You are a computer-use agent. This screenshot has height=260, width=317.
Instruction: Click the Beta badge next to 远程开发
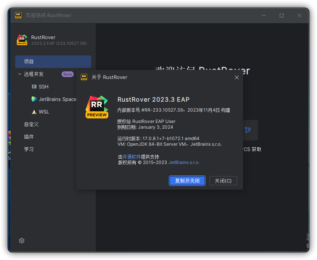67,74
